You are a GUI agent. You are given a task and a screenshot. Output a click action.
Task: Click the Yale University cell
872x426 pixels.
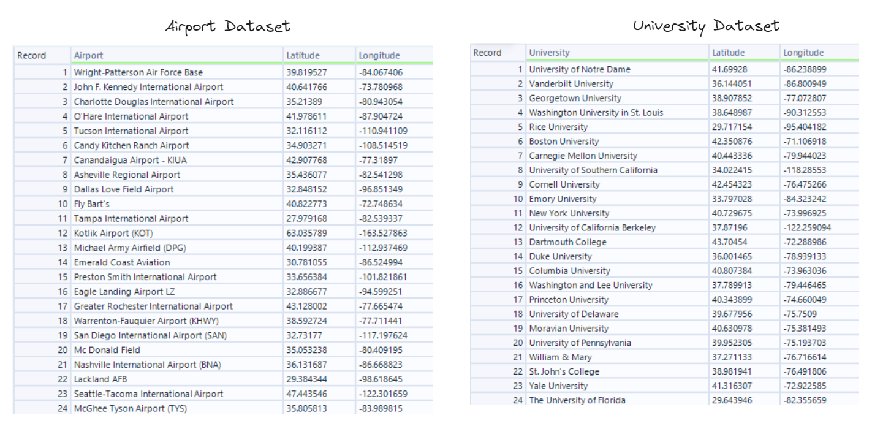click(558, 386)
